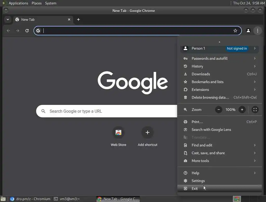Image resolution: width=266 pixels, height=202 pixels.
Task: Enter fullscreen using the fullscreen icon
Action: (255, 110)
